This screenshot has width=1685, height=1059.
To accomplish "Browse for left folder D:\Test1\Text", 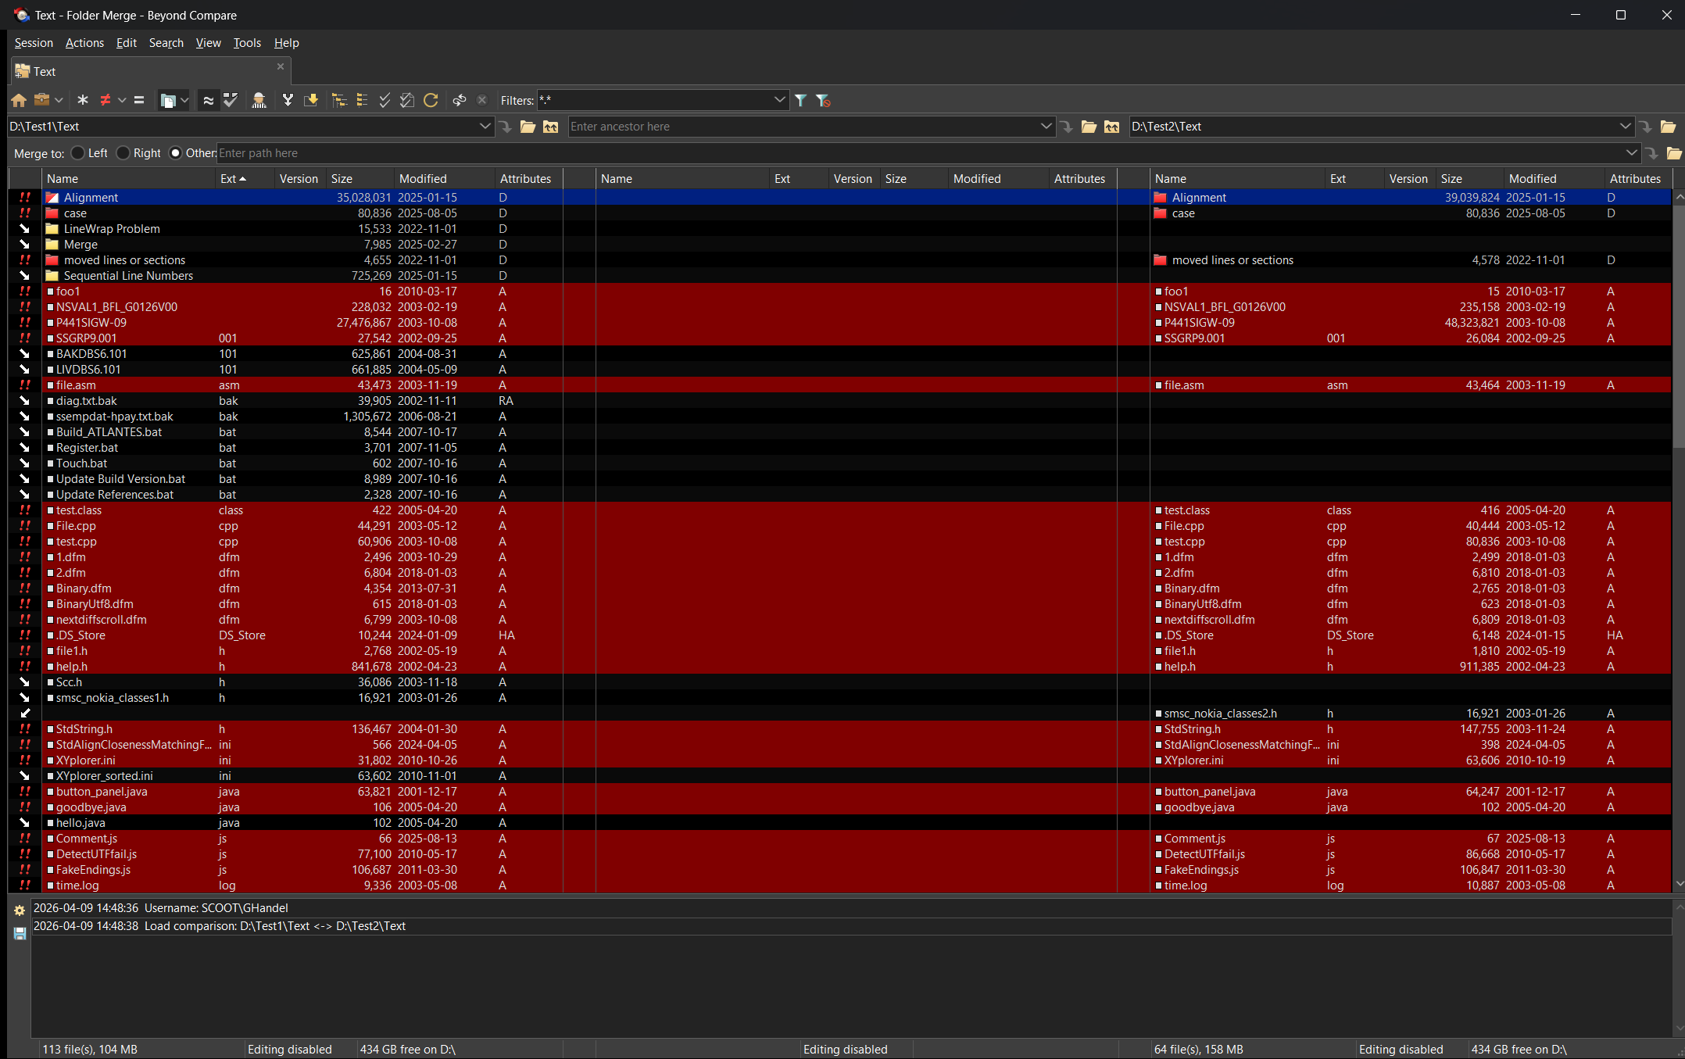I will [x=528, y=127].
